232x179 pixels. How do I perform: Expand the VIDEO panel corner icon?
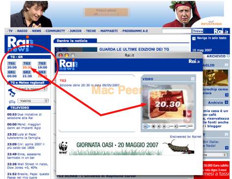pos(192,79)
